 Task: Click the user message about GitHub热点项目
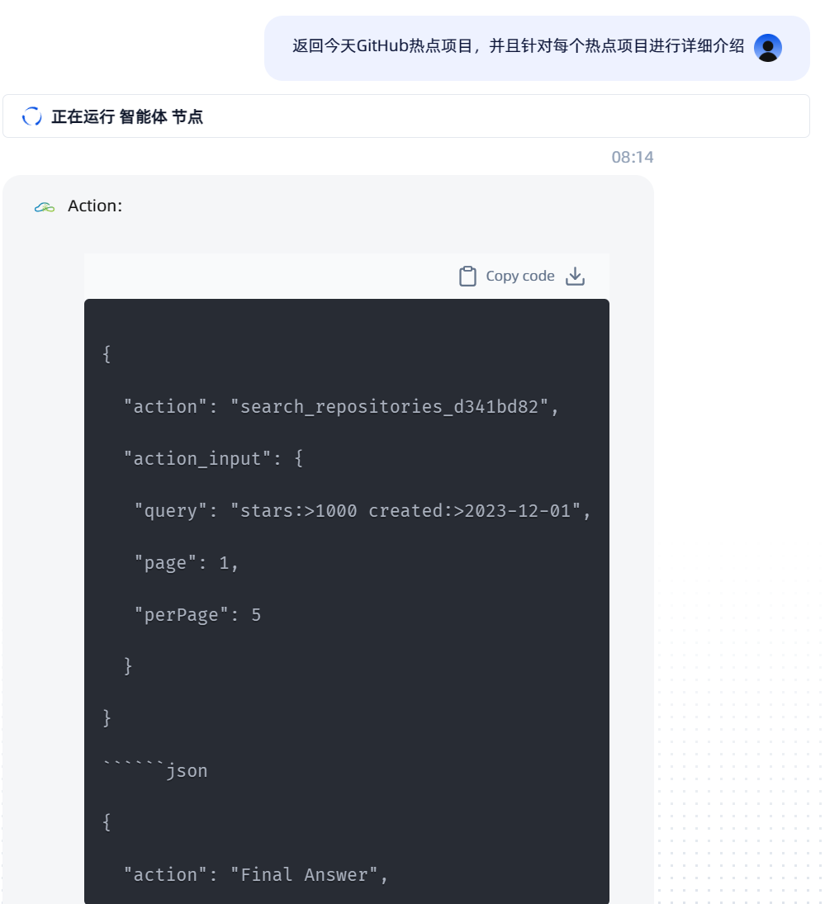518,47
